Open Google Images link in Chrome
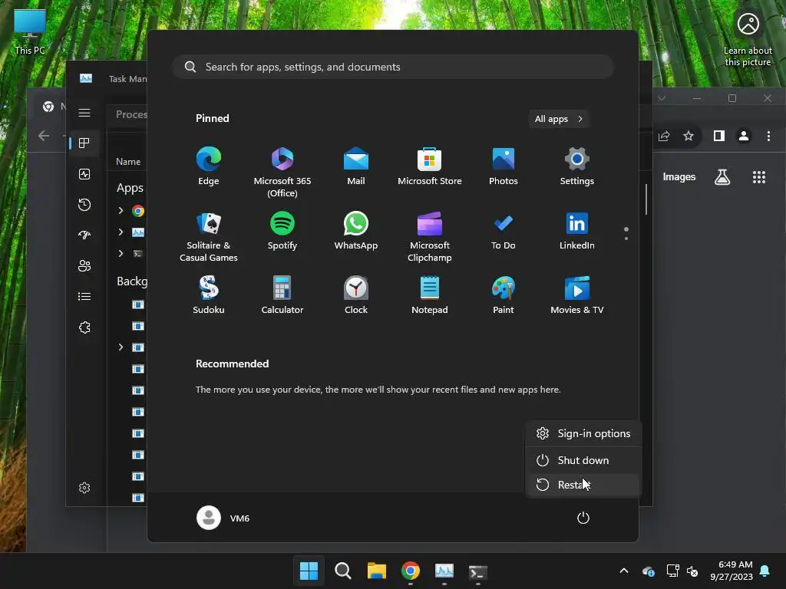Image resolution: width=786 pixels, height=589 pixels. tap(679, 177)
